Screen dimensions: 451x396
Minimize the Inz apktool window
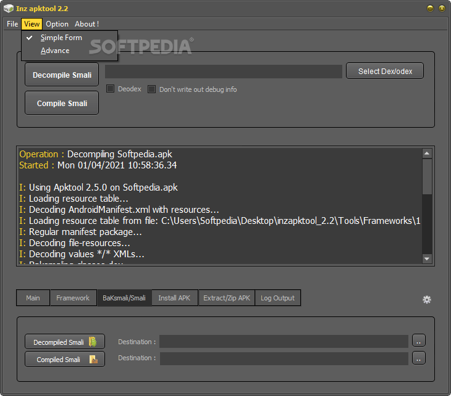[430, 9]
